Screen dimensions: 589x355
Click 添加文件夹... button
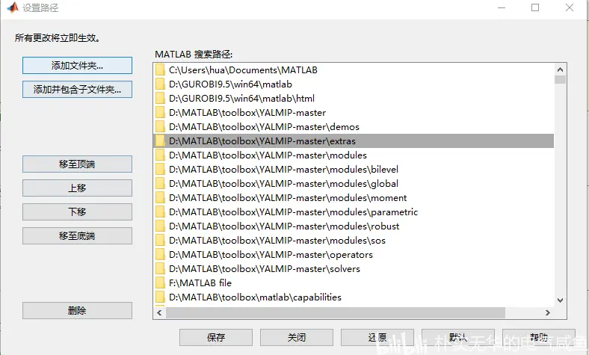(78, 65)
